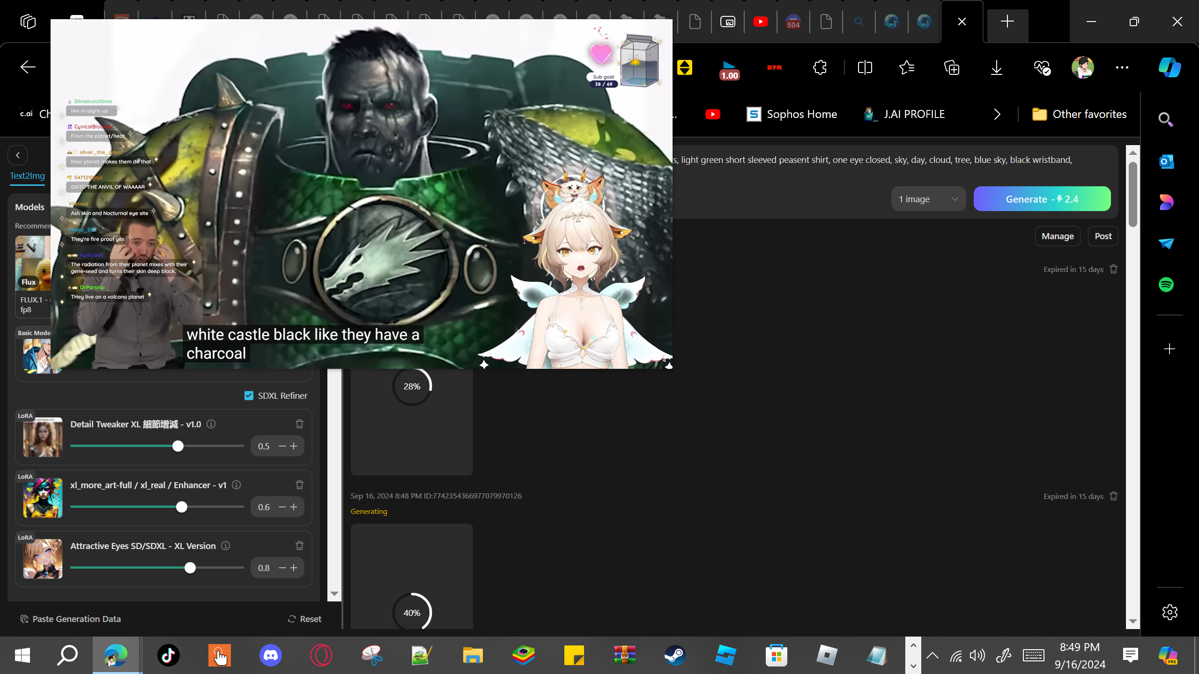Open the 1 image count dropdown
Viewport: 1199px width, 674px height.
click(x=928, y=199)
